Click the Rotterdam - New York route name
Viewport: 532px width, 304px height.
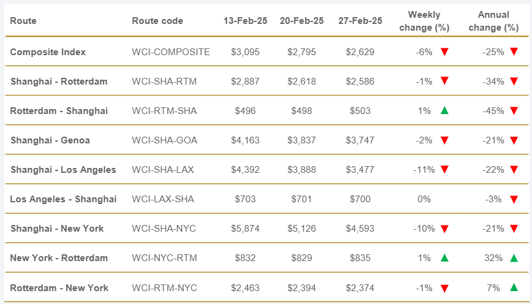click(x=59, y=287)
